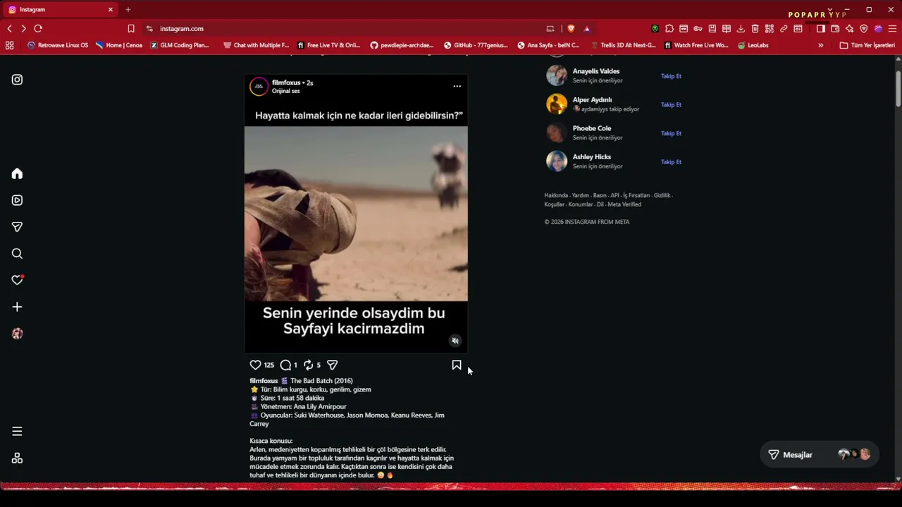Screen dimensions: 902x507
Task: Open filmfoxus profile picture in post header
Action: point(259,86)
